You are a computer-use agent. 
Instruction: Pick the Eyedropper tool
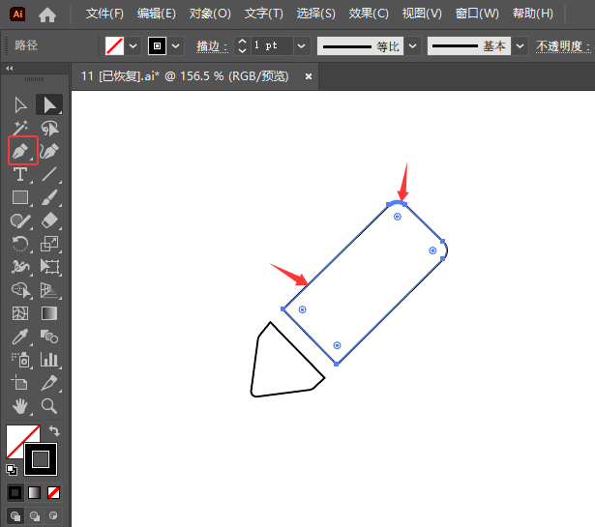coord(20,337)
